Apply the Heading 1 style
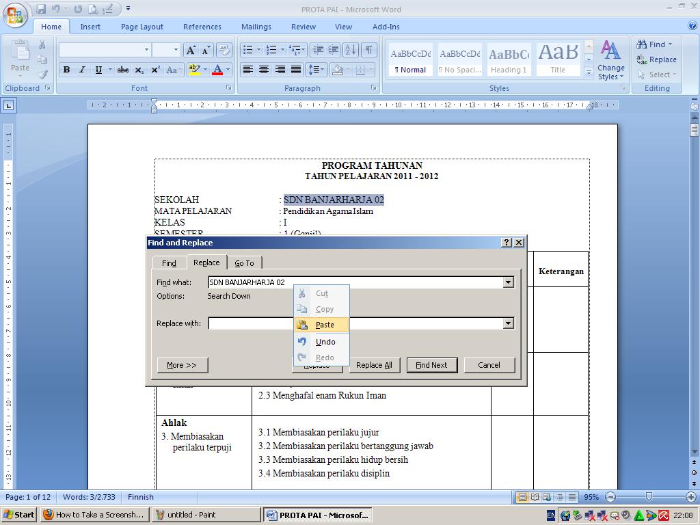 509,59
